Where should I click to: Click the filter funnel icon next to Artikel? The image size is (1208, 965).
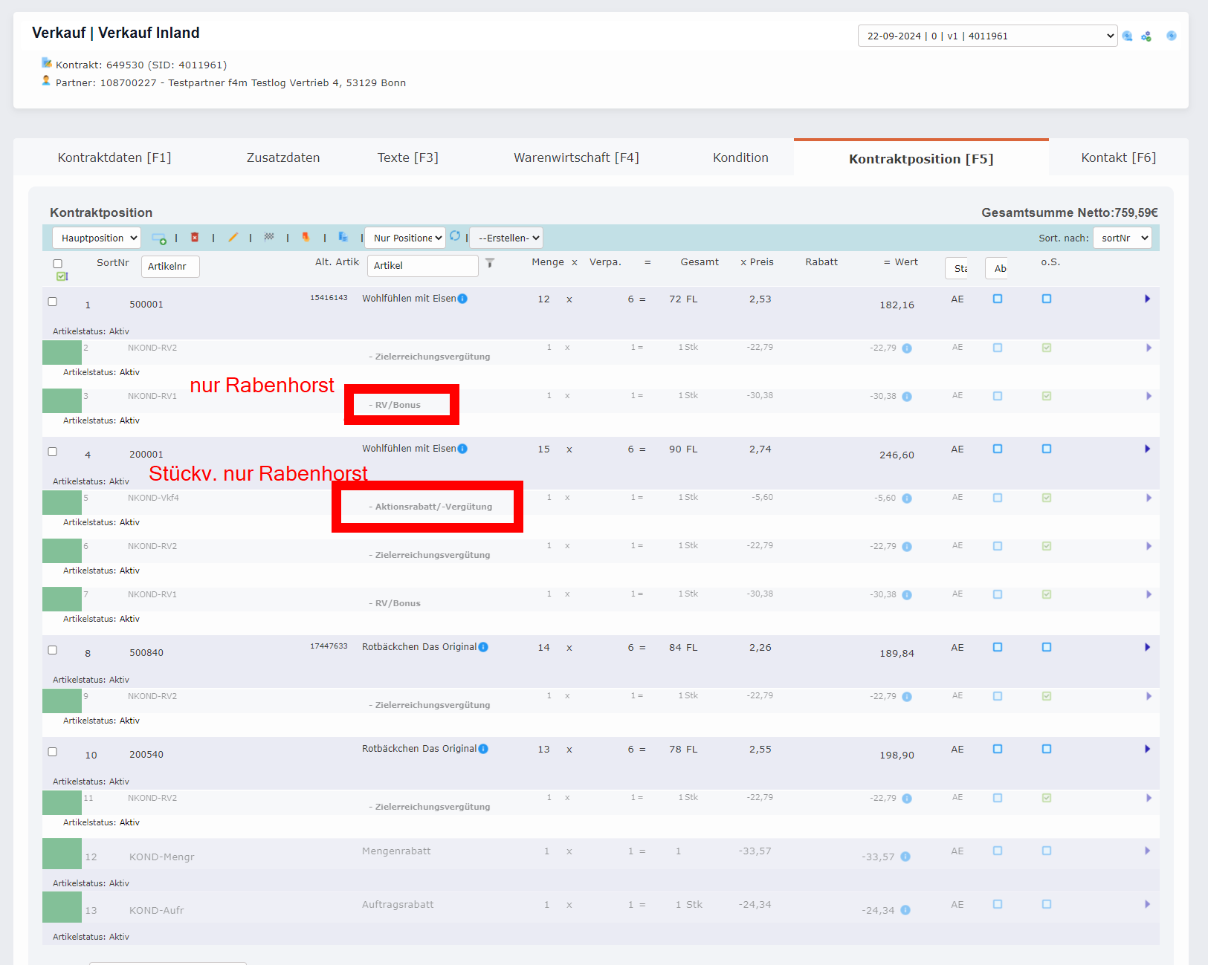[x=490, y=263]
